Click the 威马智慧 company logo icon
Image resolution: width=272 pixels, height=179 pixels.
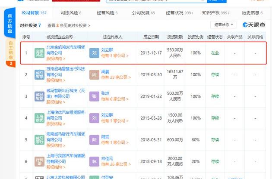(x=40, y=74)
